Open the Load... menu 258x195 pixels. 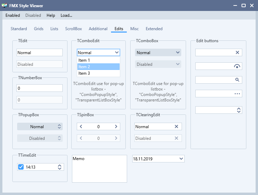[66, 15]
